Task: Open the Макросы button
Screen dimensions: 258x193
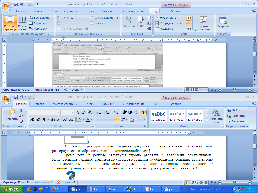Action: [223, 23]
